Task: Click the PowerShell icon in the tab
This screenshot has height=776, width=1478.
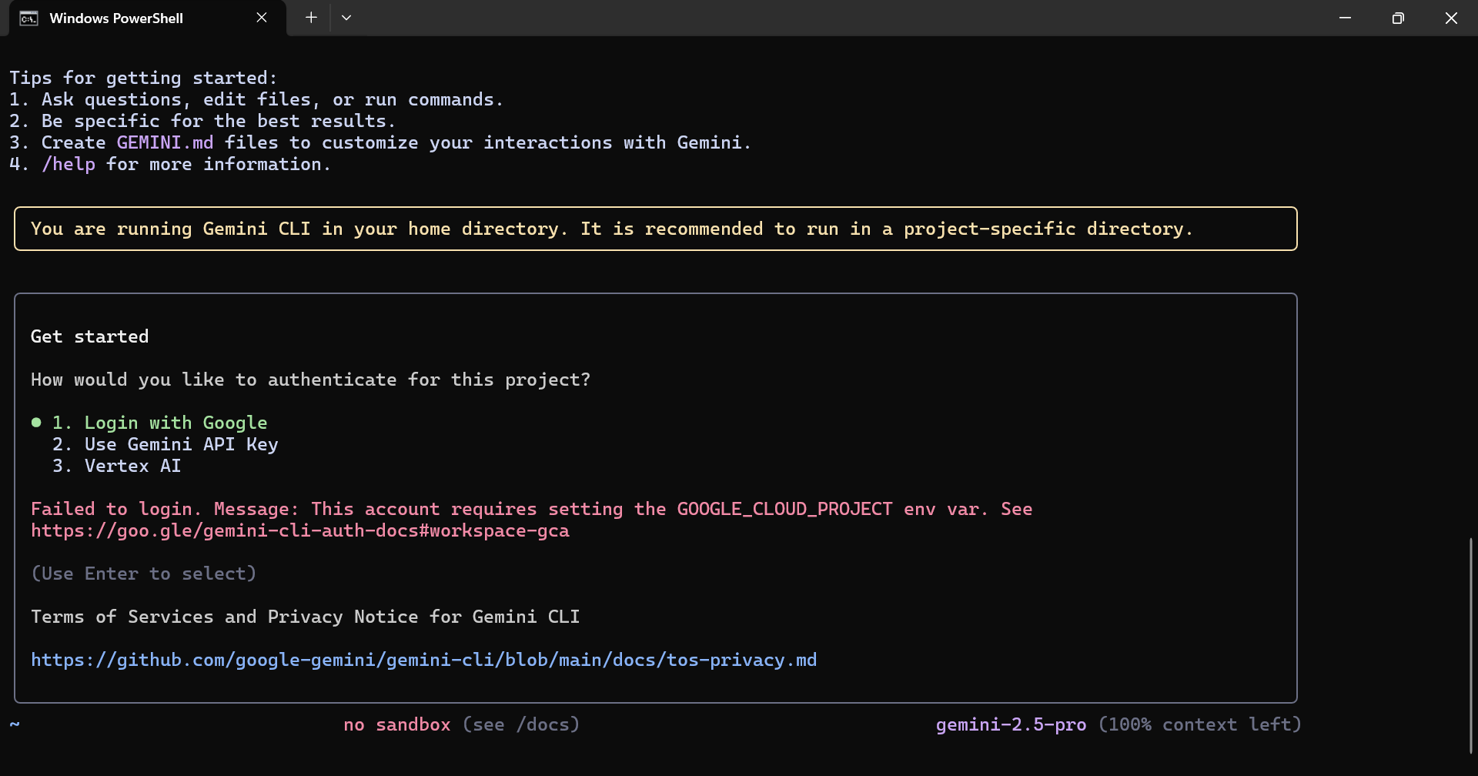Action: coord(28,18)
